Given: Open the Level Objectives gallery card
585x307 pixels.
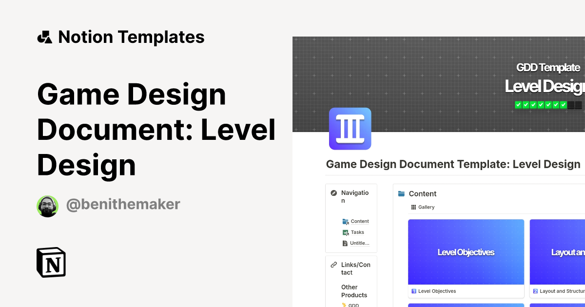Looking at the screenshot, I should pyautogui.click(x=466, y=252).
